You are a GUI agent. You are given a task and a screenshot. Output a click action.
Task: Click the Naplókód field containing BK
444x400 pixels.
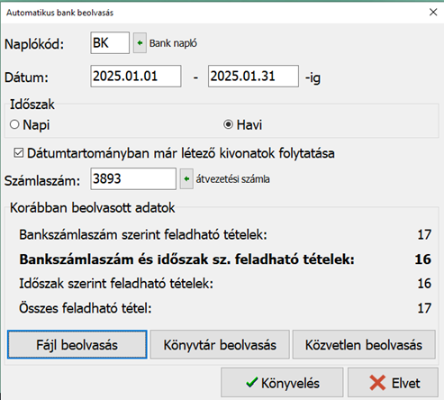pos(110,43)
